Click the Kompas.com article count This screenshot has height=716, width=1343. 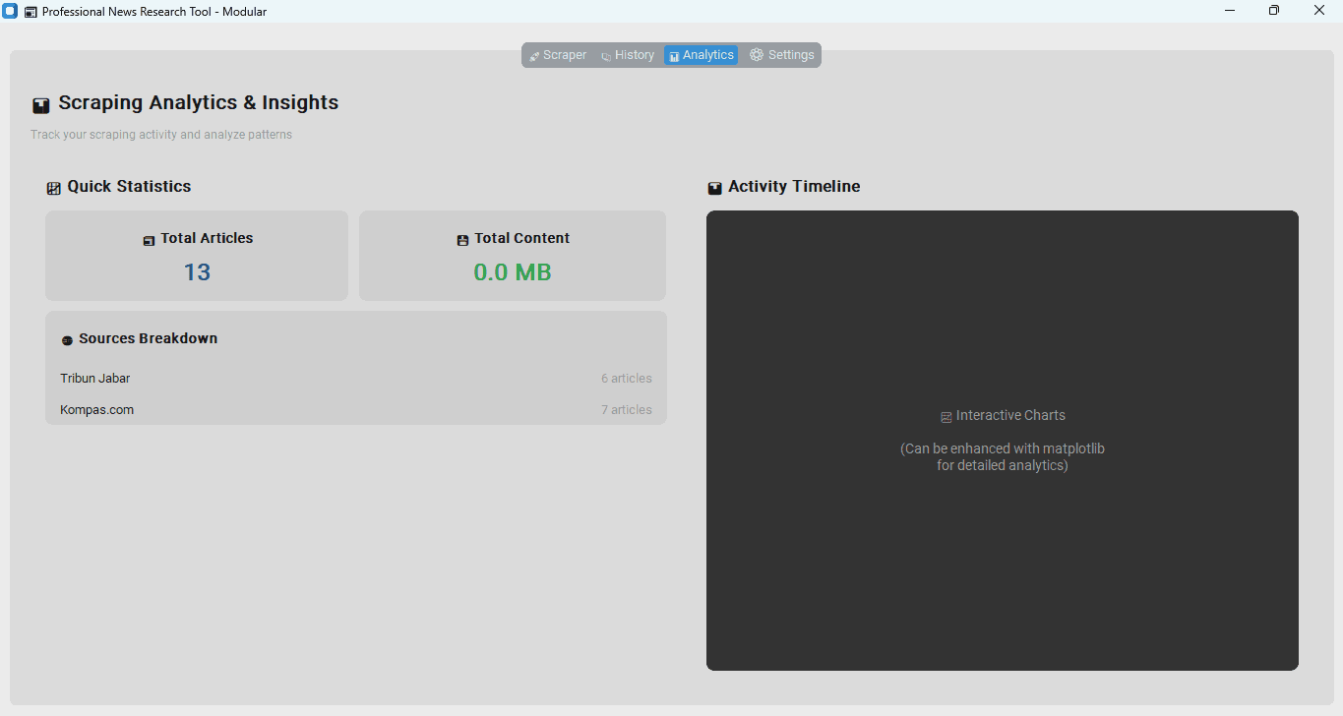point(627,409)
